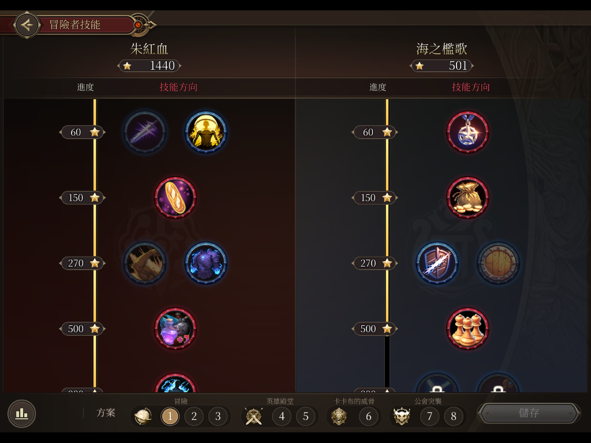Viewport: 591px width, 443px height.
Task: Select plan 4 under 英雄殿堂
Action: click(x=282, y=416)
